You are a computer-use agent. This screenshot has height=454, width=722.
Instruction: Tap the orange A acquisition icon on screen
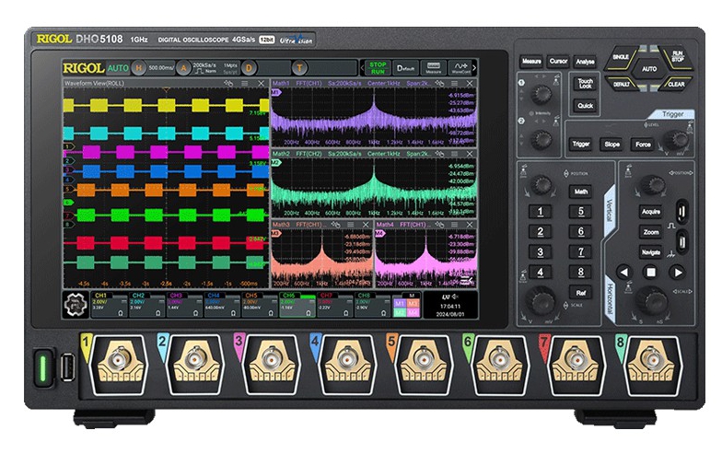coord(183,68)
